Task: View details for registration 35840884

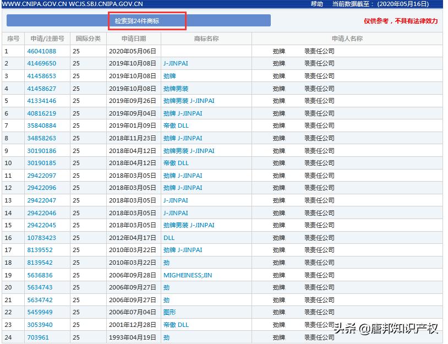Action: (x=41, y=125)
